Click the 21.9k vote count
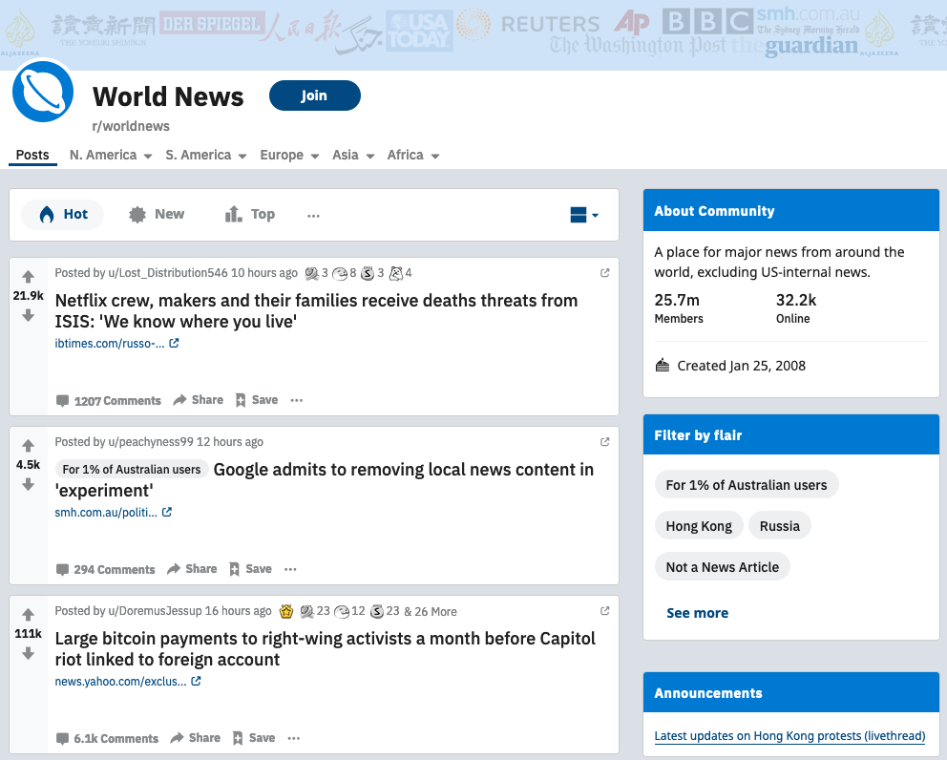Screen dimensions: 947x760 coord(28,296)
